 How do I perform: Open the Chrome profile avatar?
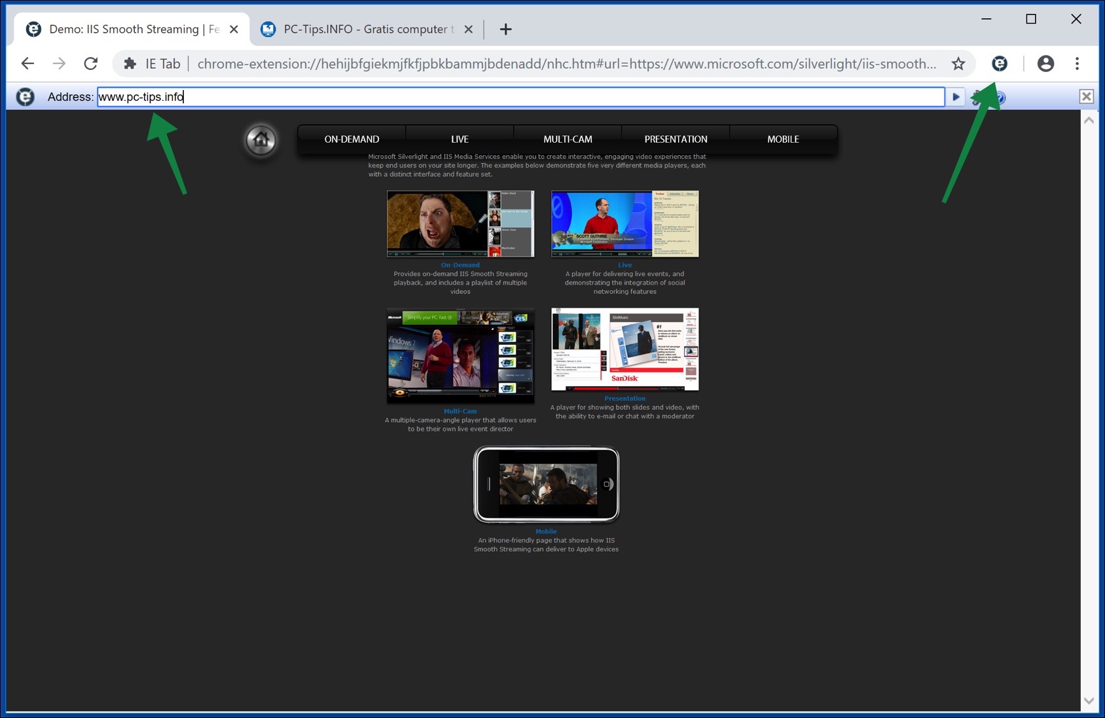(x=1045, y=63)
